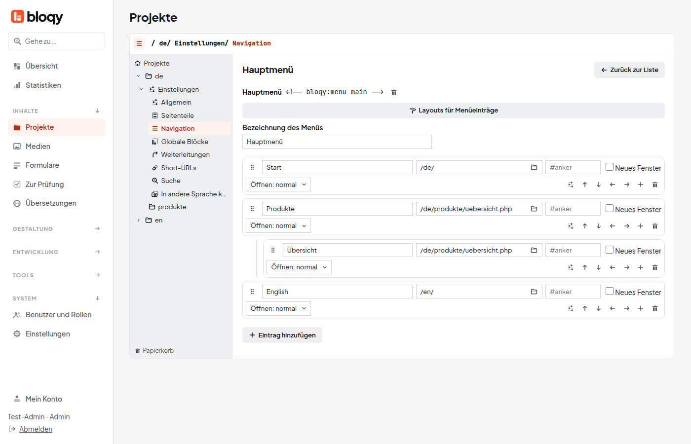Open file browser for the Start link
Image resolution: width=691 pixels, height=444 pixels.
click(534, 167)
